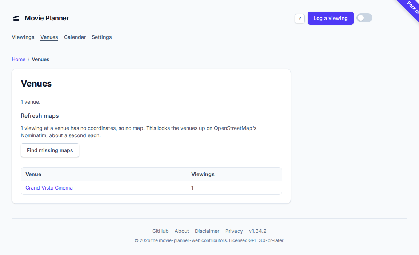This screenshot has width=419, height=255.
Task: Click the large Venues page heading
Action: (x=36, y=84)
